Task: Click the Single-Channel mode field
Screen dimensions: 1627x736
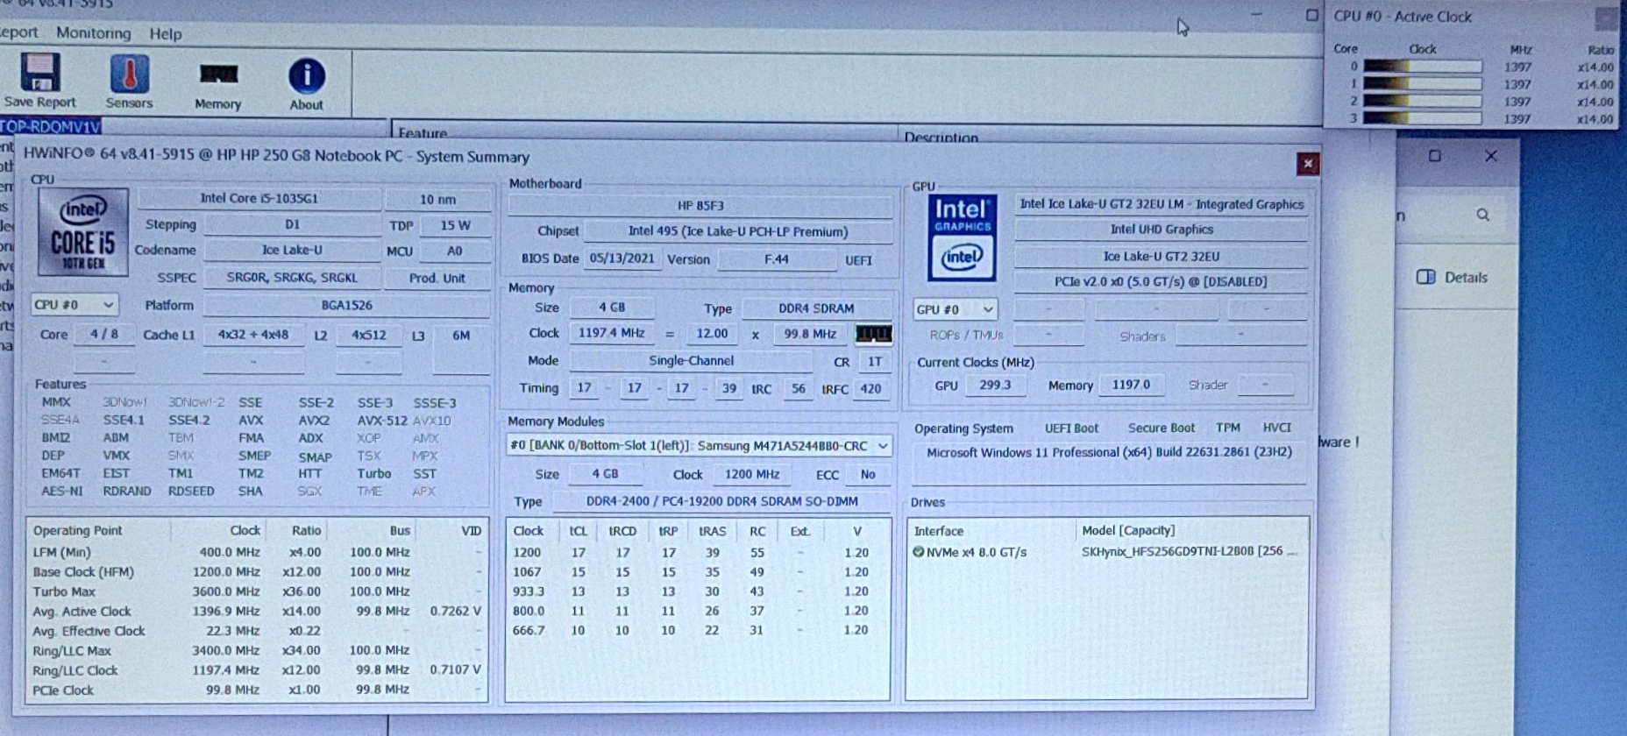Action: click(692, 361)
